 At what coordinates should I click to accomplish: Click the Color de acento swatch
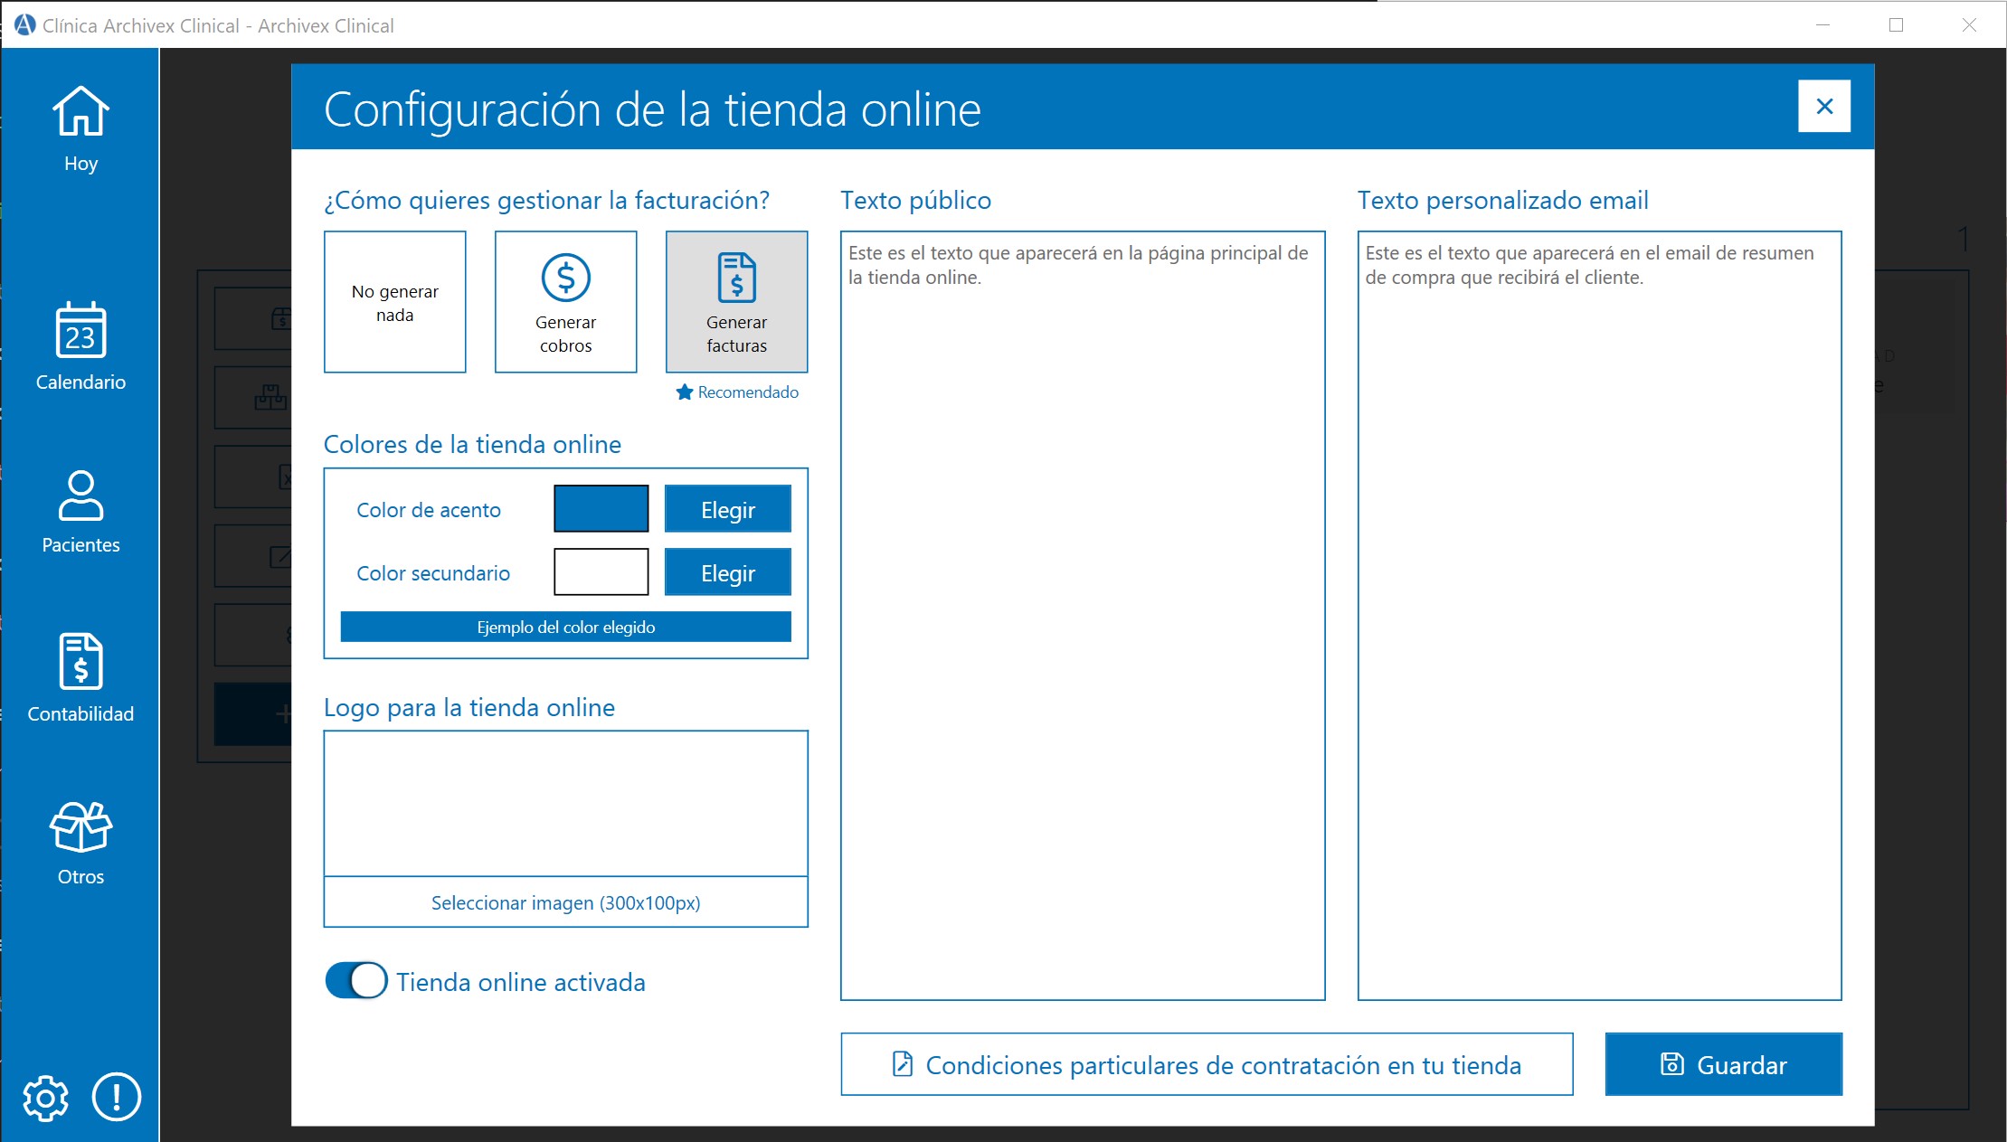pos(601,508)
